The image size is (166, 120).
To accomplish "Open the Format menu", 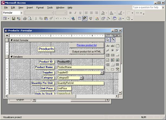I will coord(40,8).
